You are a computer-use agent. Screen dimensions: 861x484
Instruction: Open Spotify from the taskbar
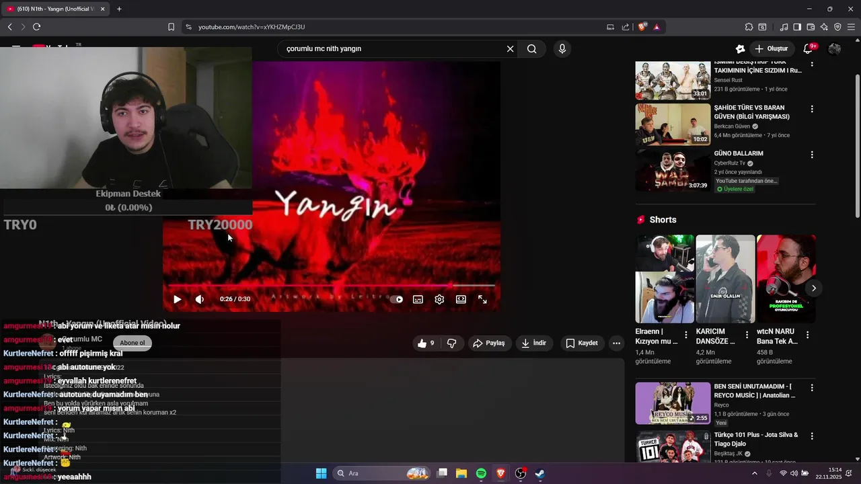[x=481, y=473]
